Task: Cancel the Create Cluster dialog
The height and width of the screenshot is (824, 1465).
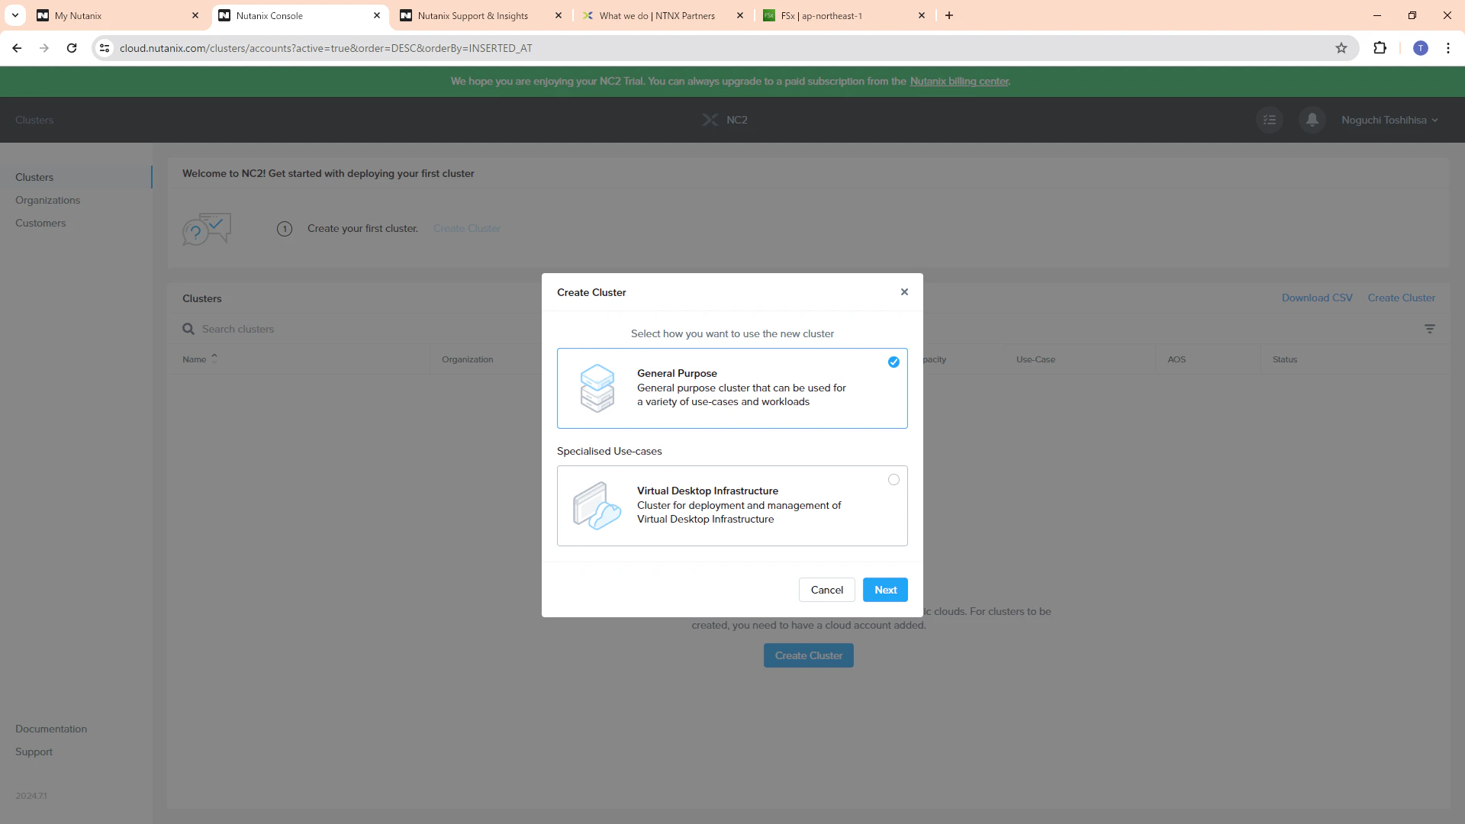Action: click(x=826, y=590)
